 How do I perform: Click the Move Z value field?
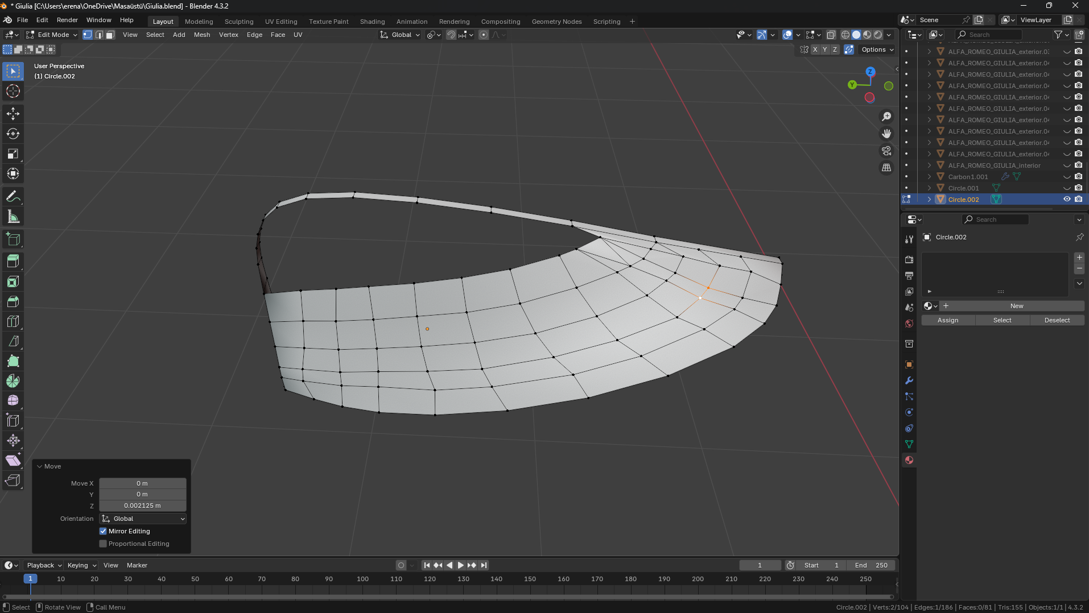142,506
